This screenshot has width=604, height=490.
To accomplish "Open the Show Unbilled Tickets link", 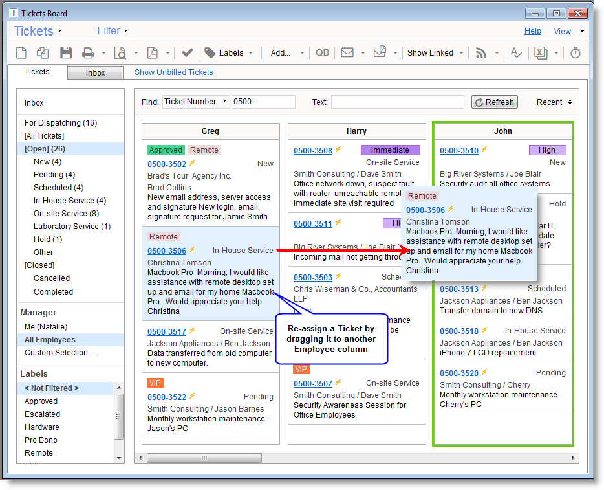I will [x=174, y=72].
